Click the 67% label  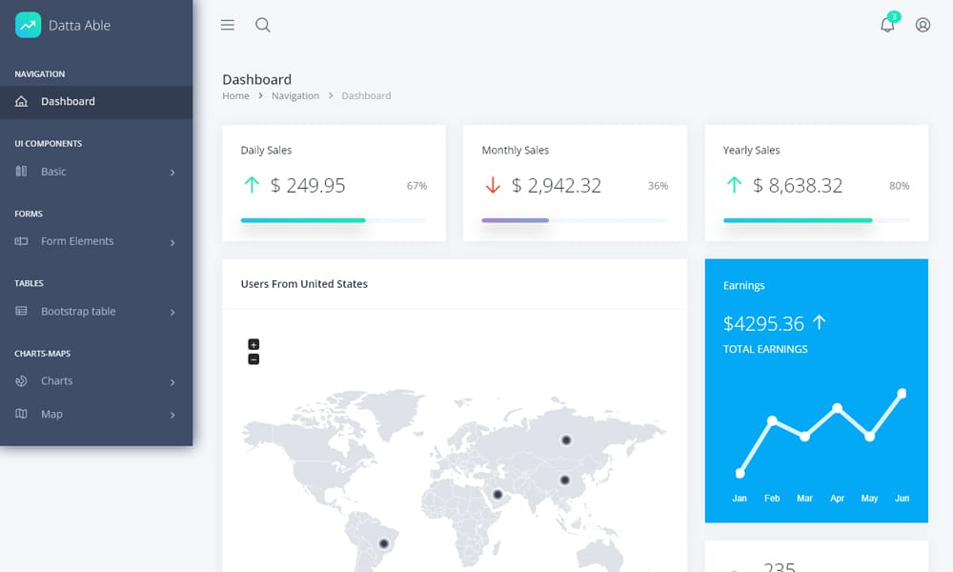tap(417, 186)
